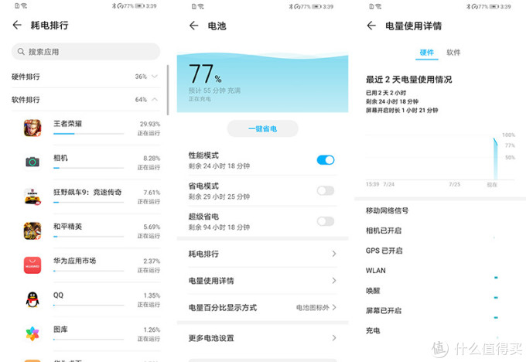Open 电量百分比显示方式 option chevron
Screen dimensions: 526x362
334,307
